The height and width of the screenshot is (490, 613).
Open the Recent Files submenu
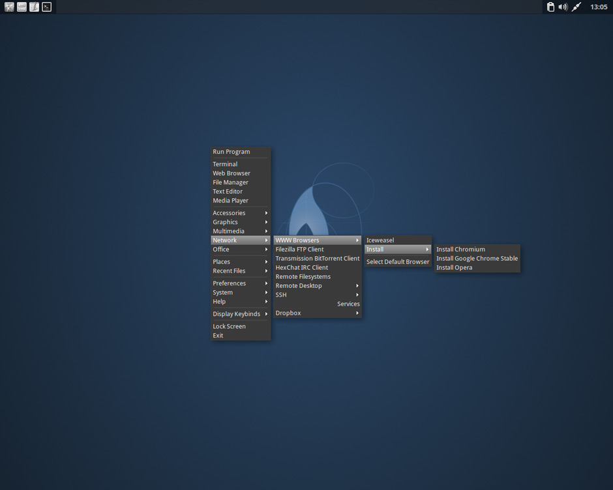coord(241,271)
